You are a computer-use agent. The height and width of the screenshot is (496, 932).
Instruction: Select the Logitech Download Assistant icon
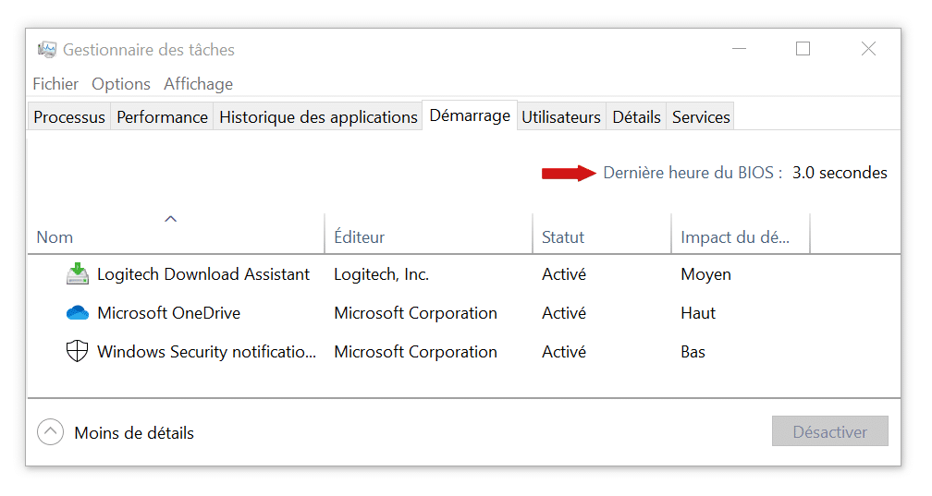pyautogui.click(x=78, y=273)
